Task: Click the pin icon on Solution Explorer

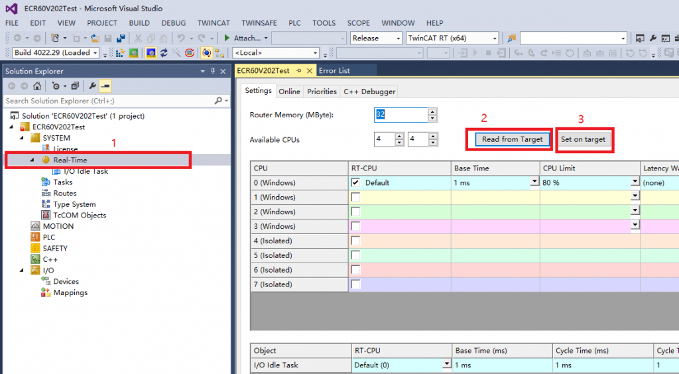Action: point(213,71)
